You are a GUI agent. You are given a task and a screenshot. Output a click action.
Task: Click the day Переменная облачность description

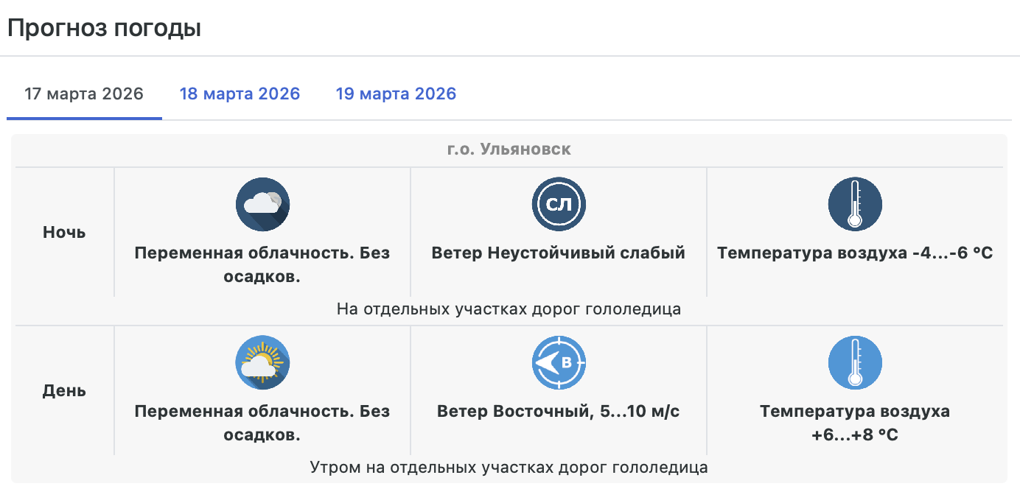(x=262, y=423)
